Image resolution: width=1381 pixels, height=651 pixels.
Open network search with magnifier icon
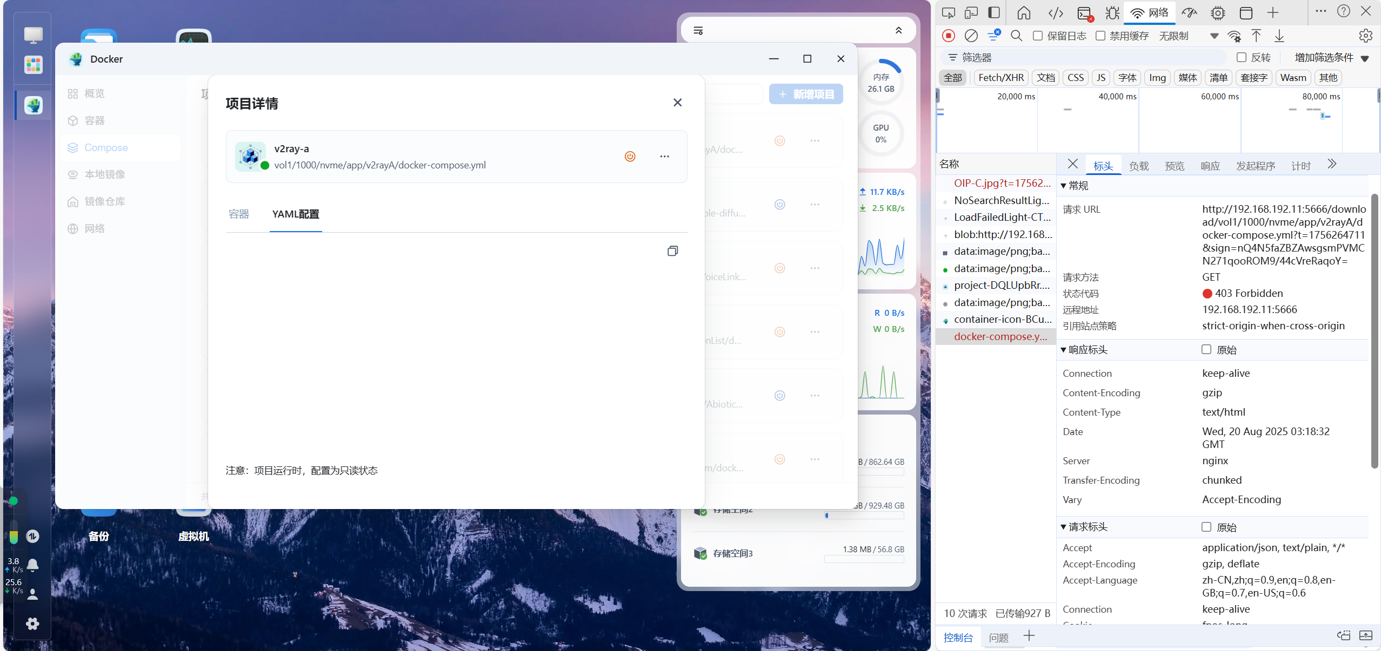click(x=1016, y=36)
